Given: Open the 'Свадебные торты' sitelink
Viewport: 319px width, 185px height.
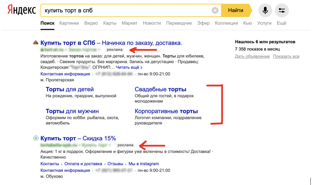Looking at the screenshot, I should [x=161, y=89].
